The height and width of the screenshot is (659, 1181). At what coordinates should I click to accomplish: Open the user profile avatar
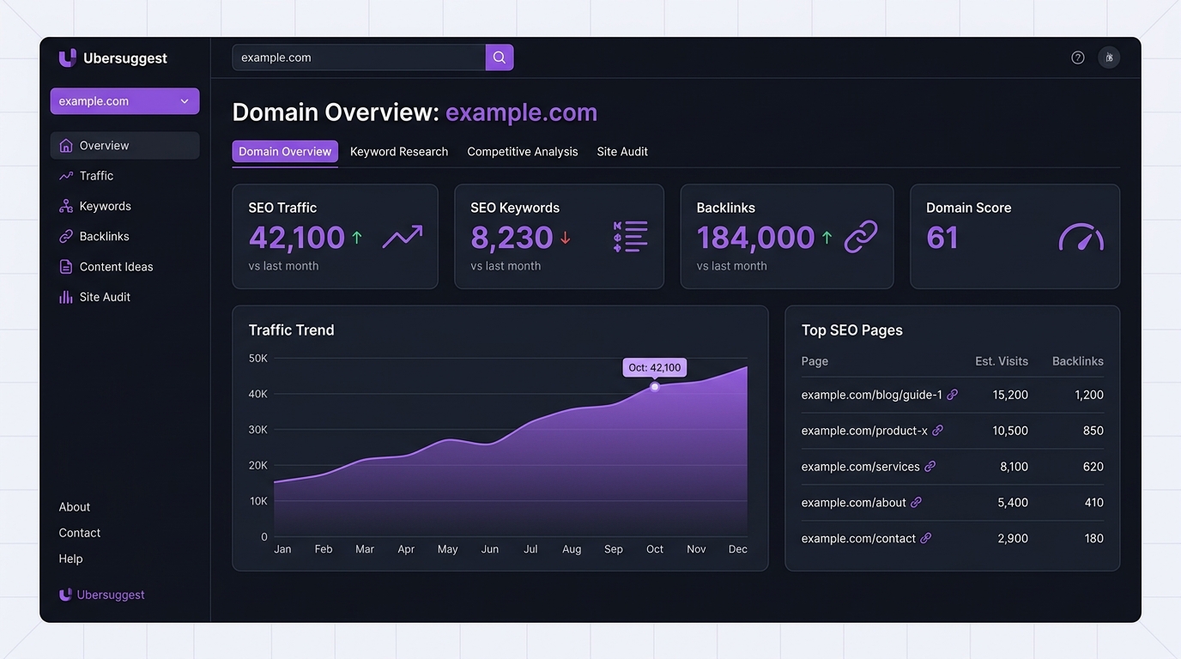1109,57
